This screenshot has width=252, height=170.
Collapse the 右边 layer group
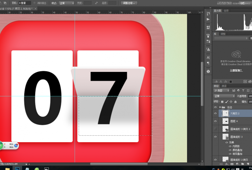click(220, 107)
